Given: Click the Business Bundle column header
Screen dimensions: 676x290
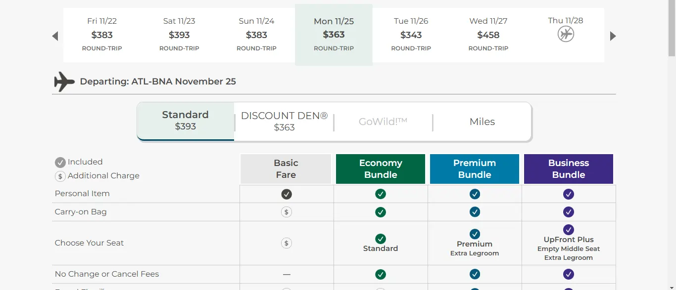Looking at the screenshot, I should [x=569, y=169].
